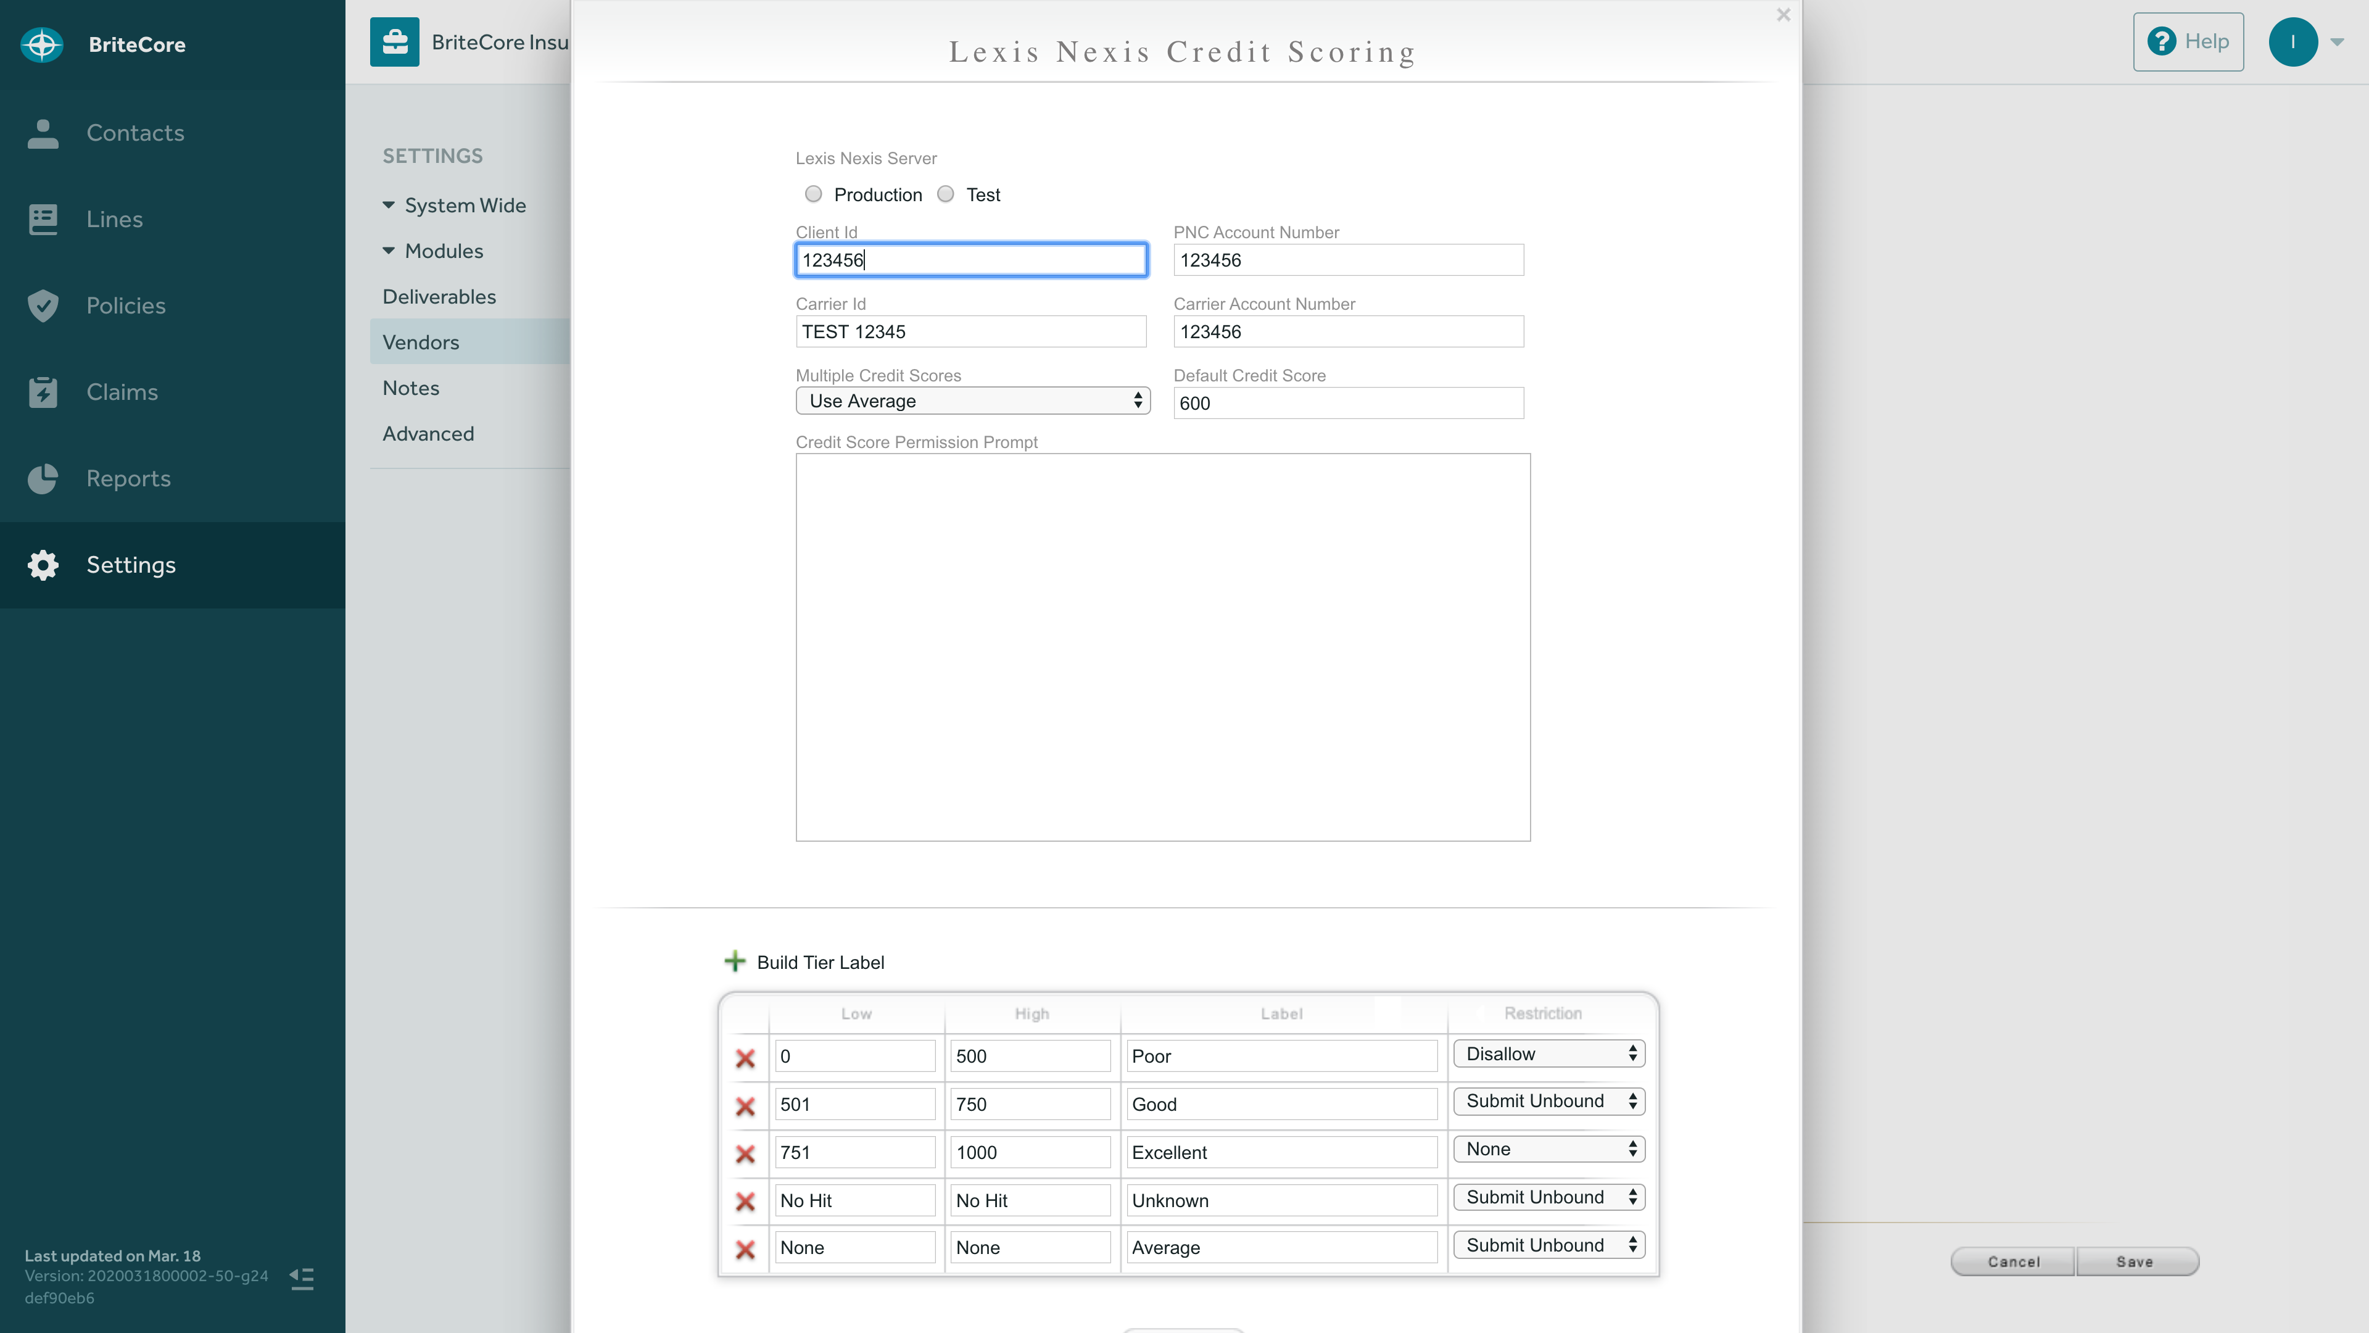Screen dimensions: 2369x1333
Task: Close the Lexis Nexis Credit Scoring dialog
Action: click(x=1783, y=15)
